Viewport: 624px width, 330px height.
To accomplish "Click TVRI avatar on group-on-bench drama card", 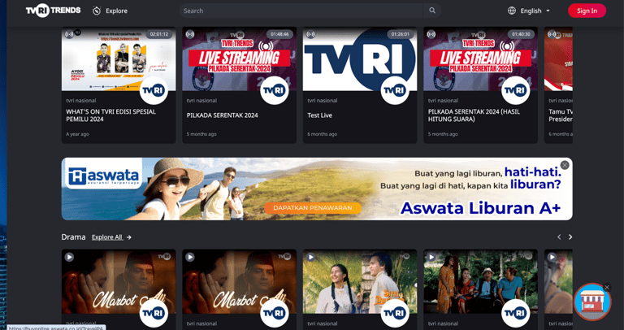I will pyautogui.click(x=515, y=313).
